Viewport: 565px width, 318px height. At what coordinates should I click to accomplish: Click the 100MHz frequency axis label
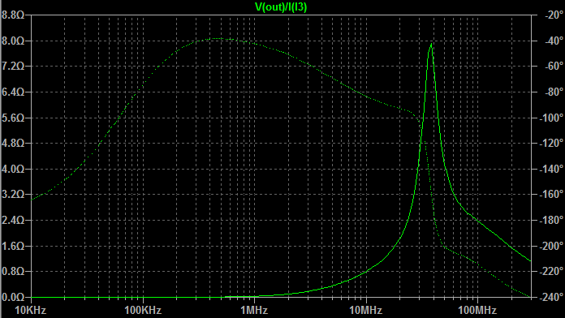click(x=477, y=310)
